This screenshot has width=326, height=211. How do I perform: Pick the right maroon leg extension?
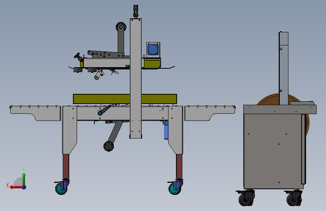click(x=179, y=166)
